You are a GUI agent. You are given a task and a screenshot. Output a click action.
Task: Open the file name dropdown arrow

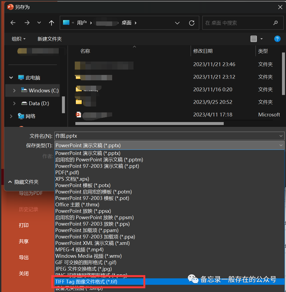pyautogui.click(x=281, y=136)
